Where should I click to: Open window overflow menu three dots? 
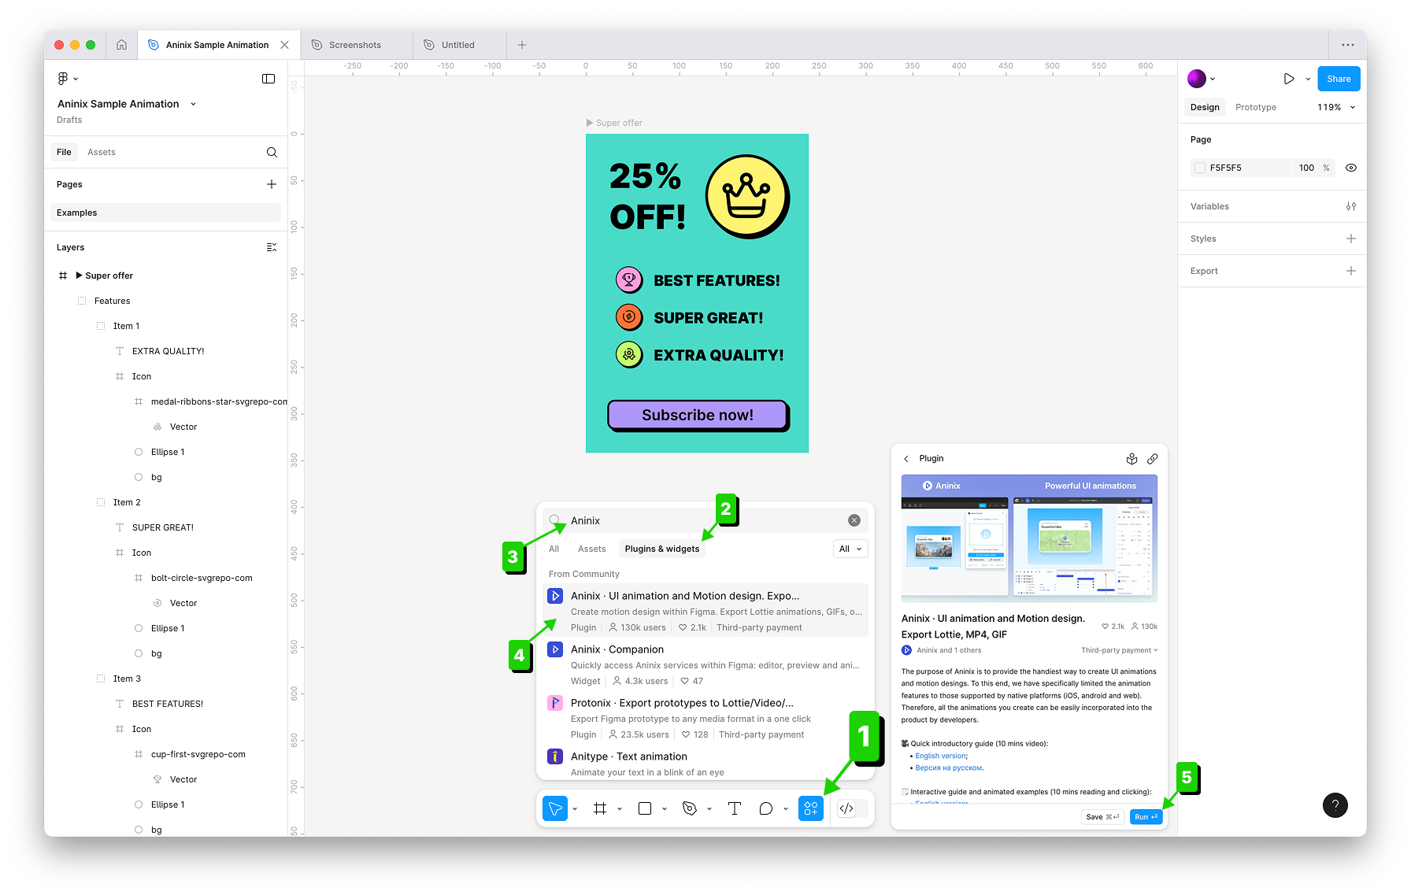[1348, 45]
